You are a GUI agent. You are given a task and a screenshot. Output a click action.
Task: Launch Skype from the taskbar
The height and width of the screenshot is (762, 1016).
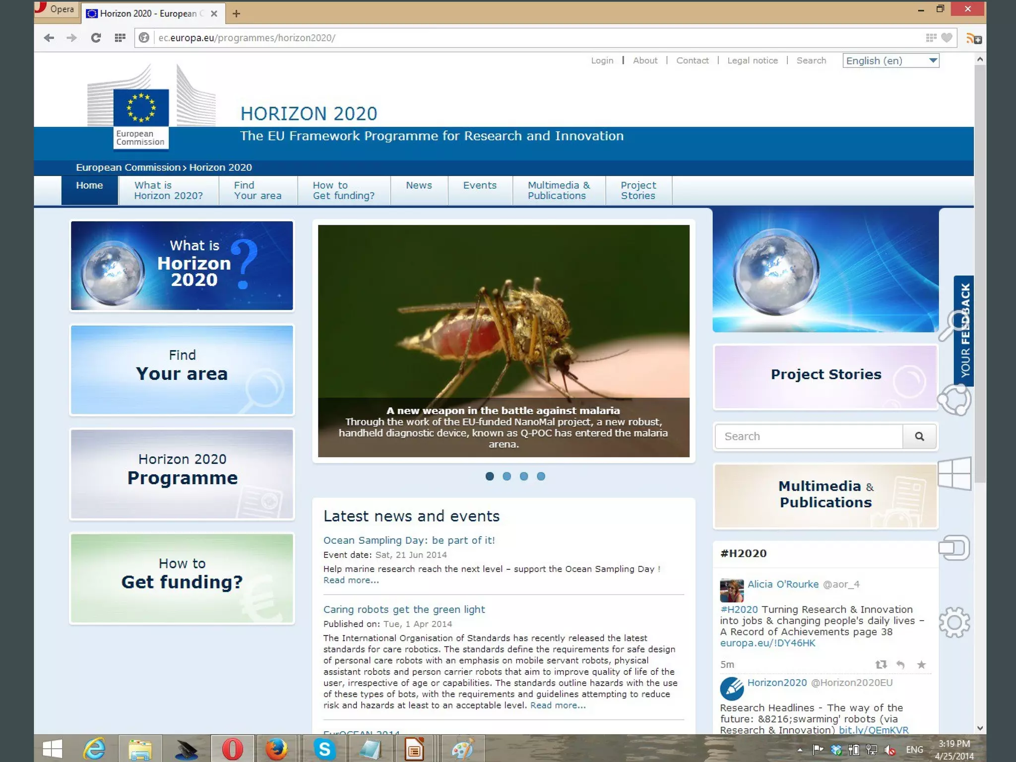click(x=324, y=749)
